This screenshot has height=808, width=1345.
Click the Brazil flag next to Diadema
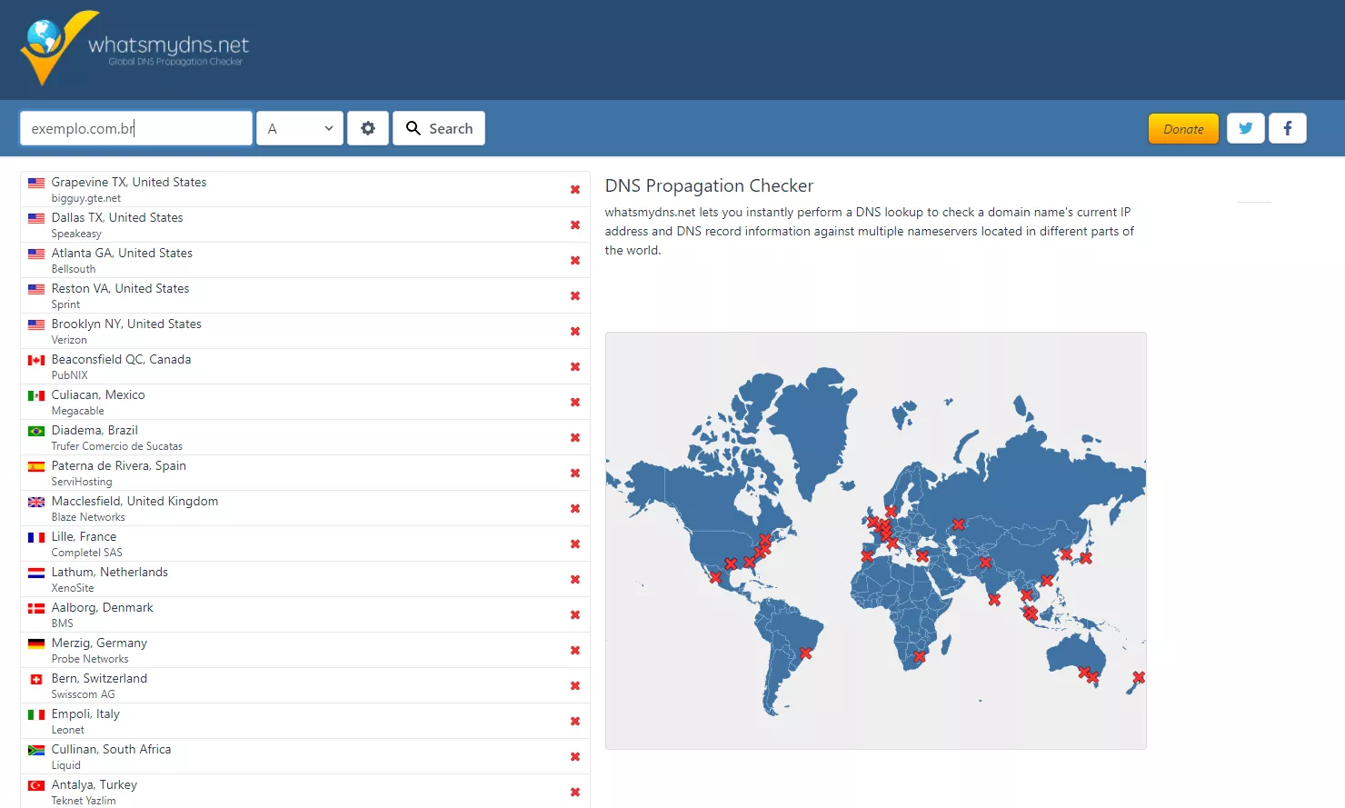pos(36,431)
